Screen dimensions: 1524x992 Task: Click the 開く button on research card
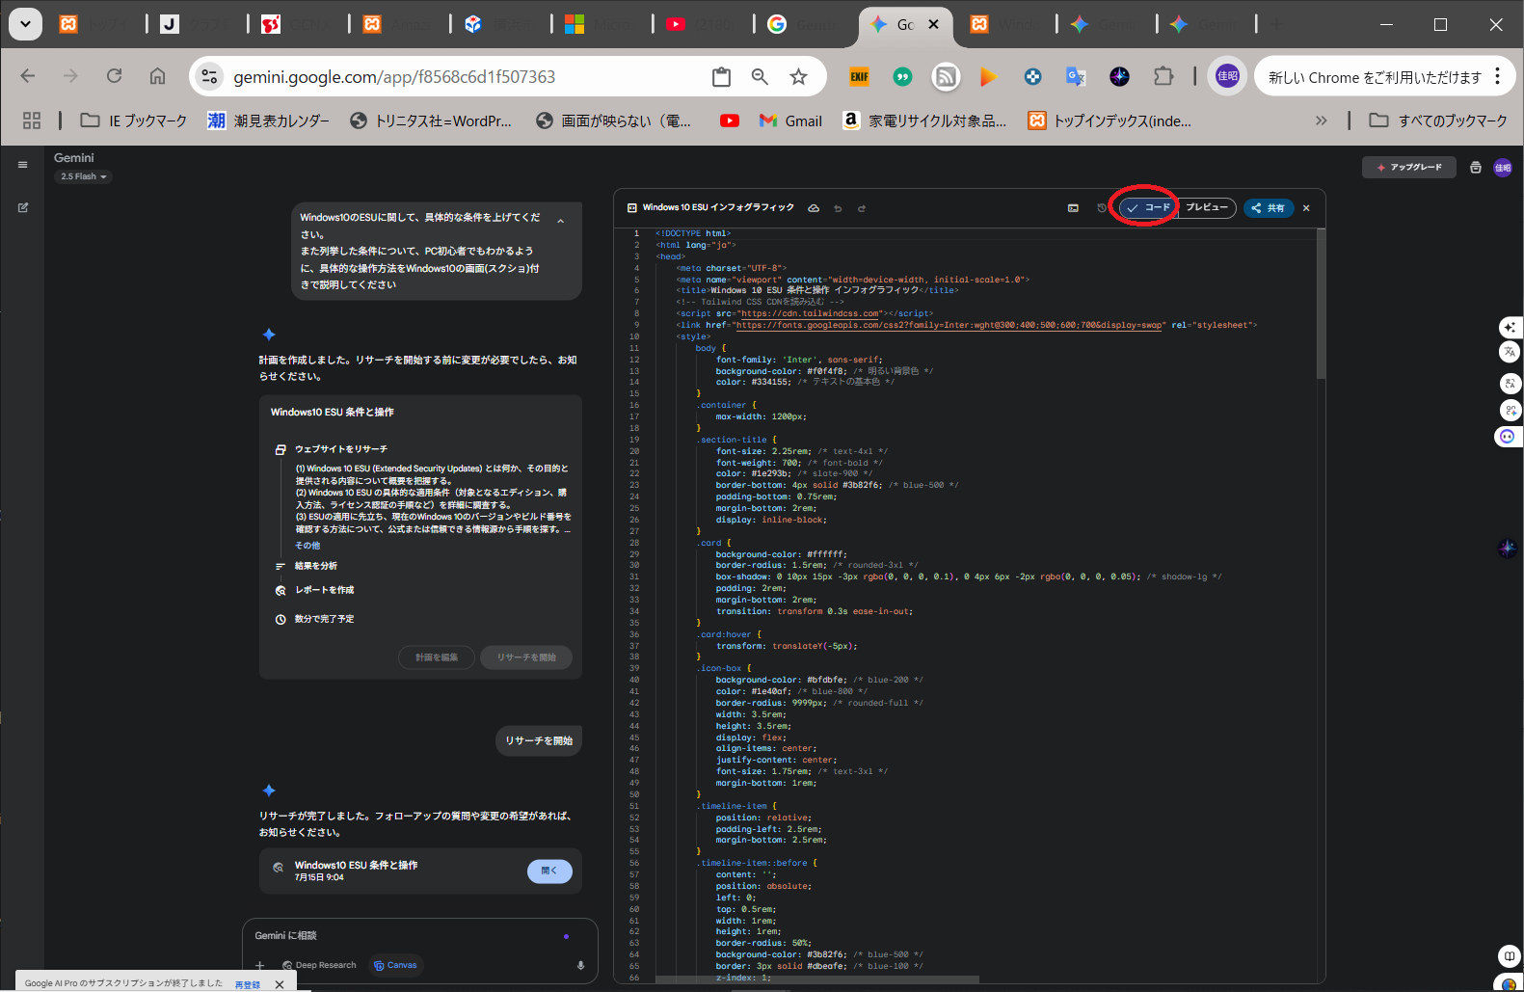549,871
